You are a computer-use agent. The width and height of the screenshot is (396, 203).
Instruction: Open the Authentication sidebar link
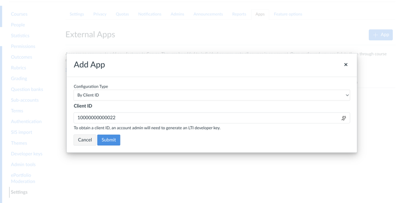pos(26,122)
